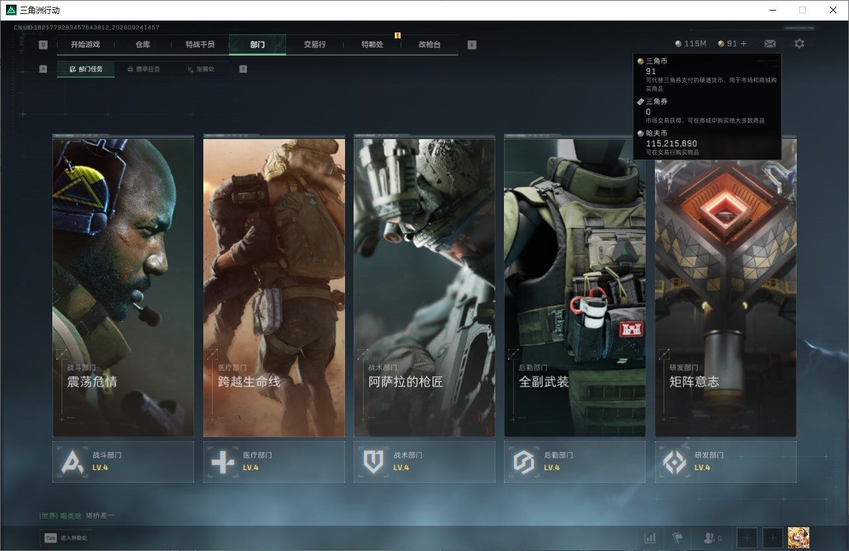
Task: Open the 震荡危情 mission card
Action: pos(123,287)
